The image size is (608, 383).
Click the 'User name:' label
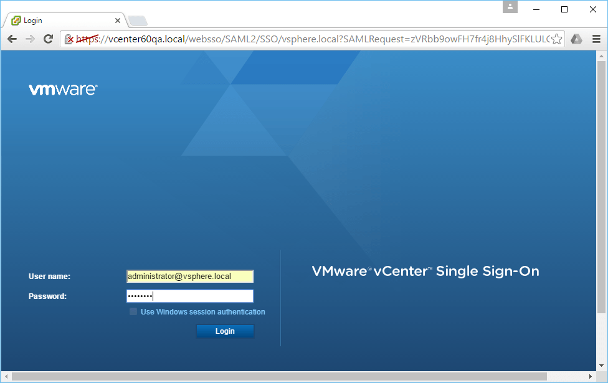49,277
